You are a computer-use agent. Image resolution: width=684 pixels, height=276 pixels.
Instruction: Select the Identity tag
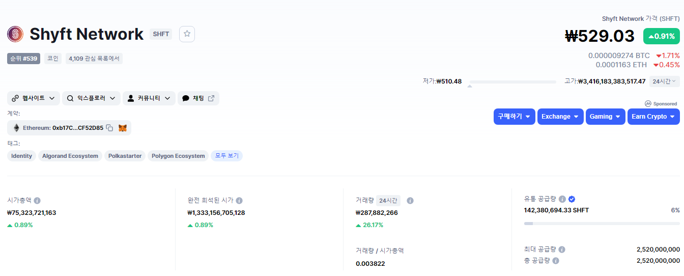click(x=22, y=156)
